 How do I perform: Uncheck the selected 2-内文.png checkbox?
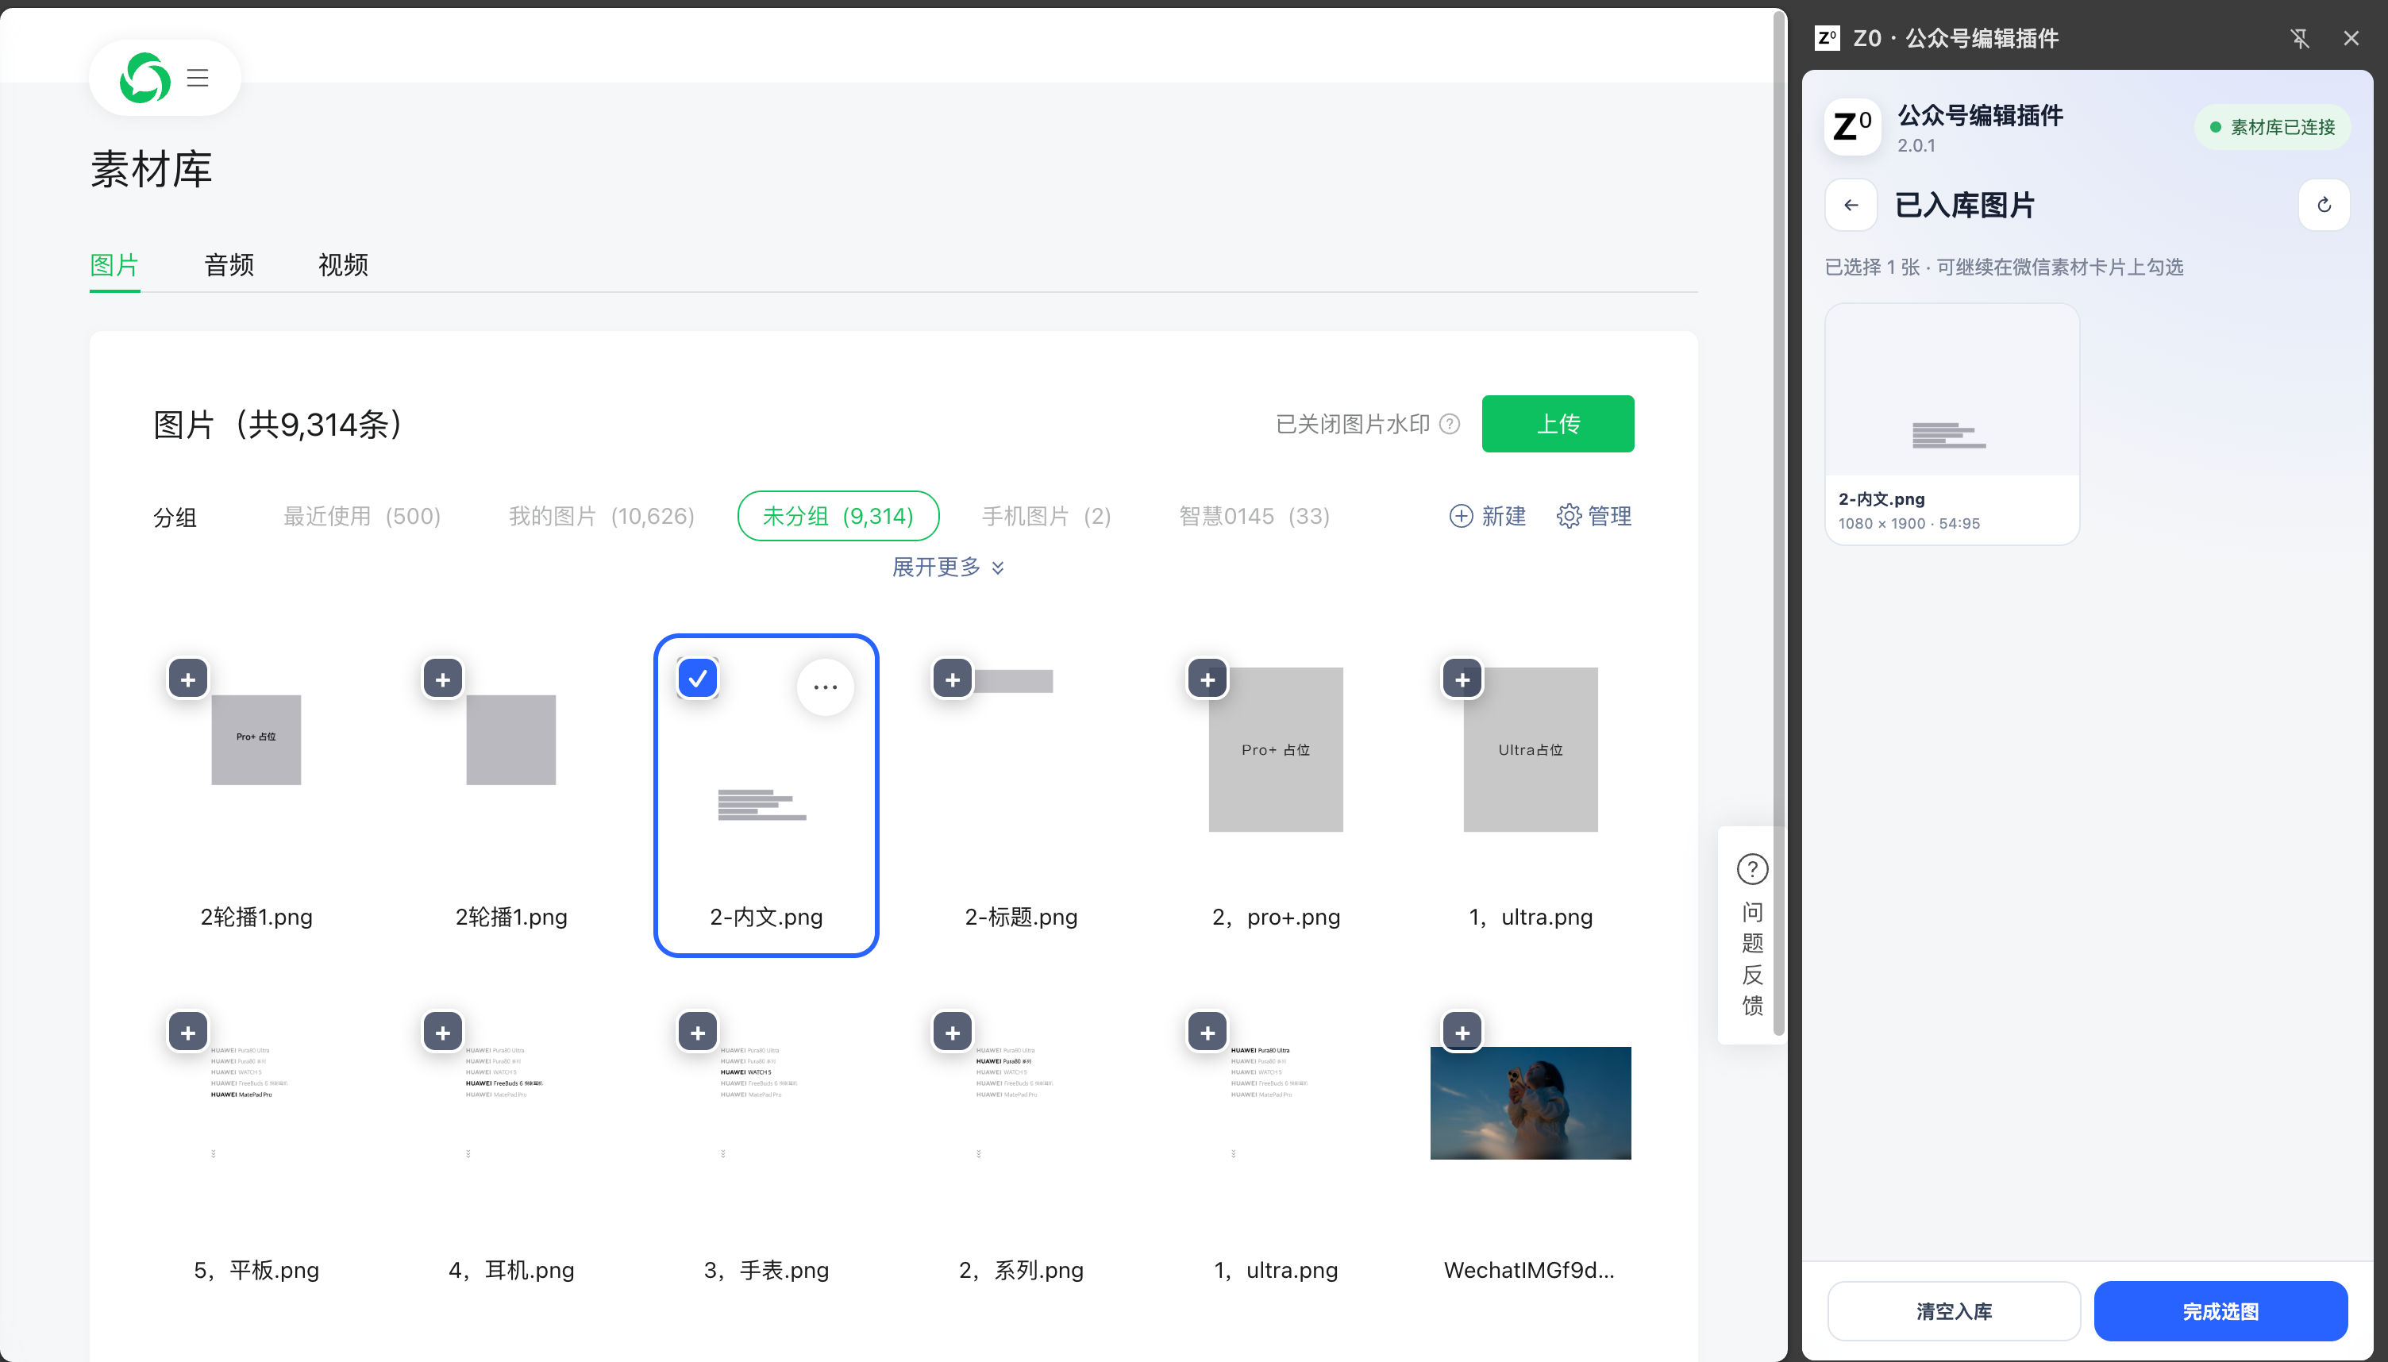[x=698, y=679]
